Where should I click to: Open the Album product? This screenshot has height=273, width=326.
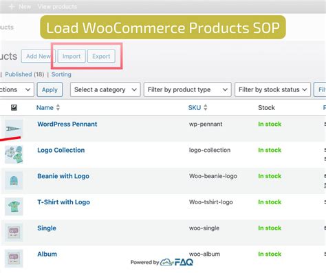[47, 254]
